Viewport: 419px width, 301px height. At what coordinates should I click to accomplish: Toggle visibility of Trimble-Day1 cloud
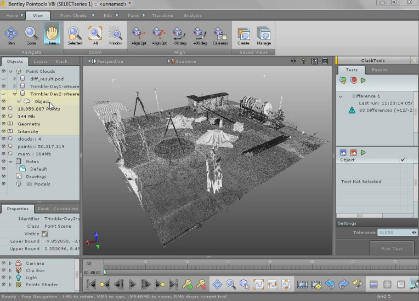click(3, 86)
